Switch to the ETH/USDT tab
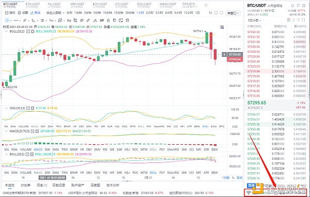The image size is (310, 197). pos(33,5)
